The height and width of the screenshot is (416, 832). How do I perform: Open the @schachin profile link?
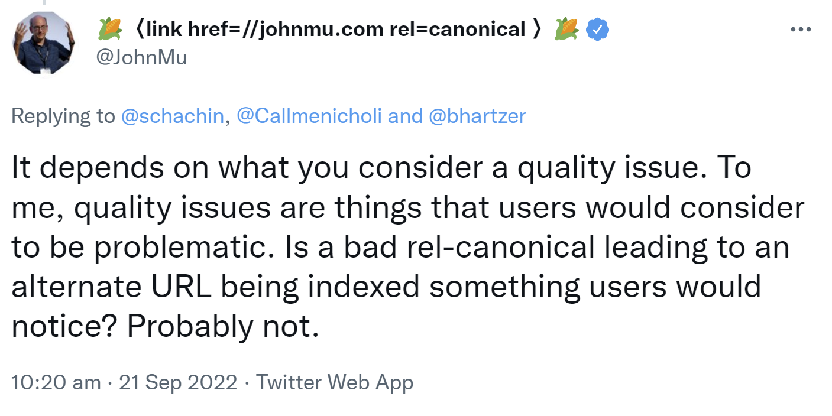click(x=172, y=116)
